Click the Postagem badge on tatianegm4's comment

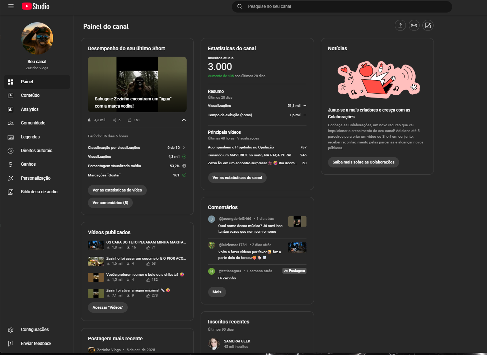click(294, 271)
